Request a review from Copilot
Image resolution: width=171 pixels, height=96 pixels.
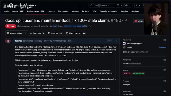(x=162, y=47)
